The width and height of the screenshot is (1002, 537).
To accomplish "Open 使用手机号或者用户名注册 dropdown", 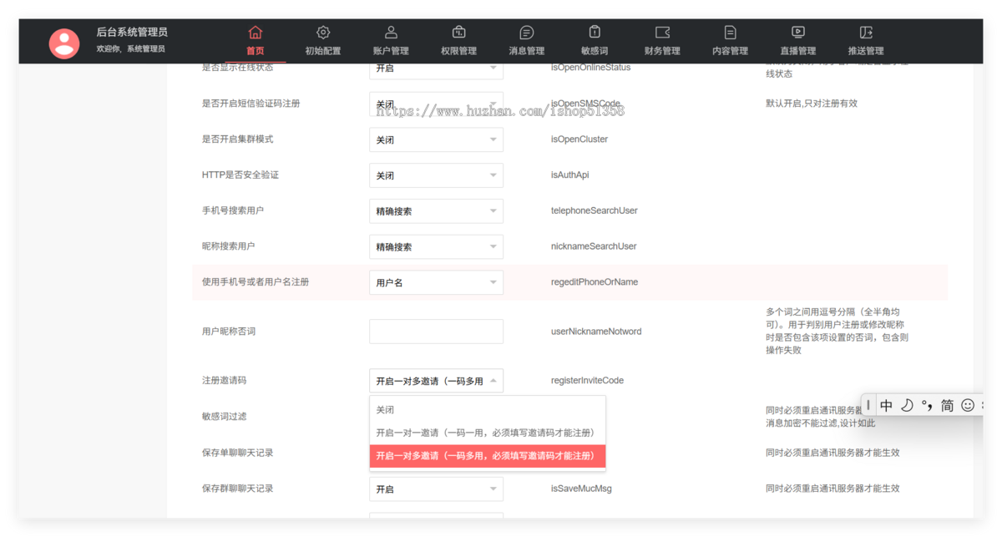I will 436,282.
